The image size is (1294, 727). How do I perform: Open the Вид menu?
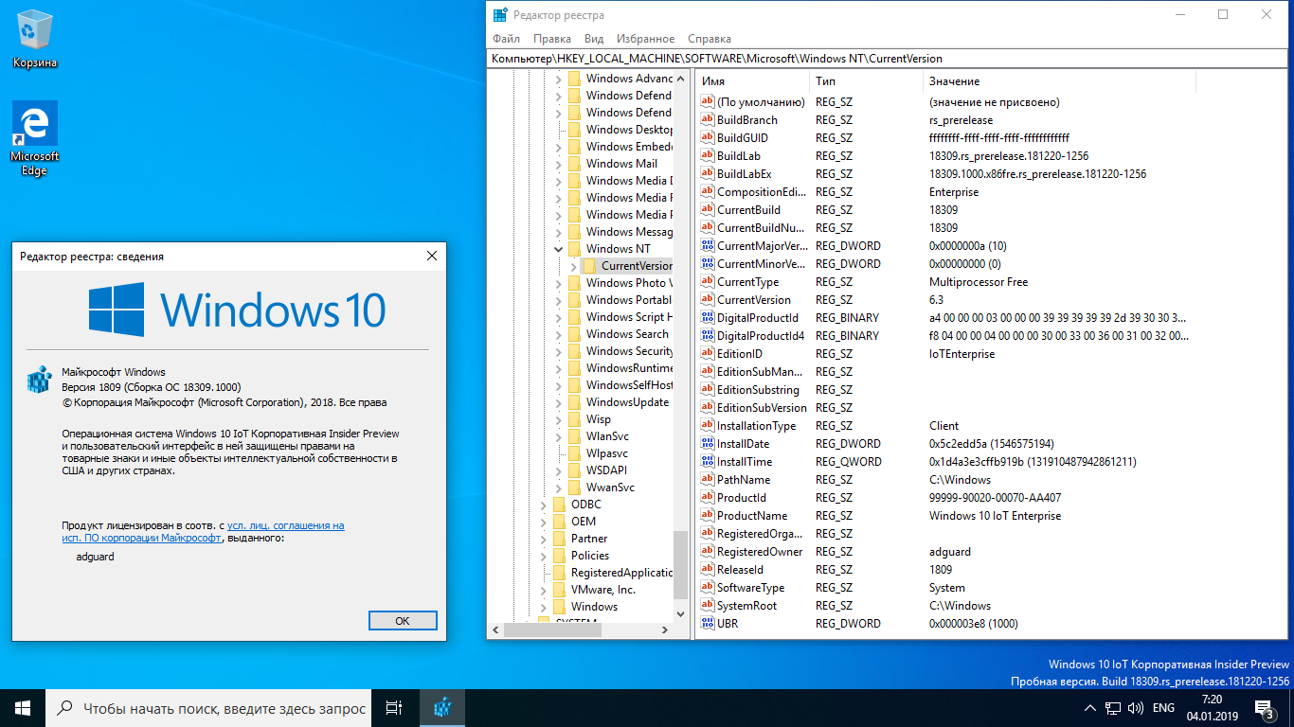[x=594, y=39]
